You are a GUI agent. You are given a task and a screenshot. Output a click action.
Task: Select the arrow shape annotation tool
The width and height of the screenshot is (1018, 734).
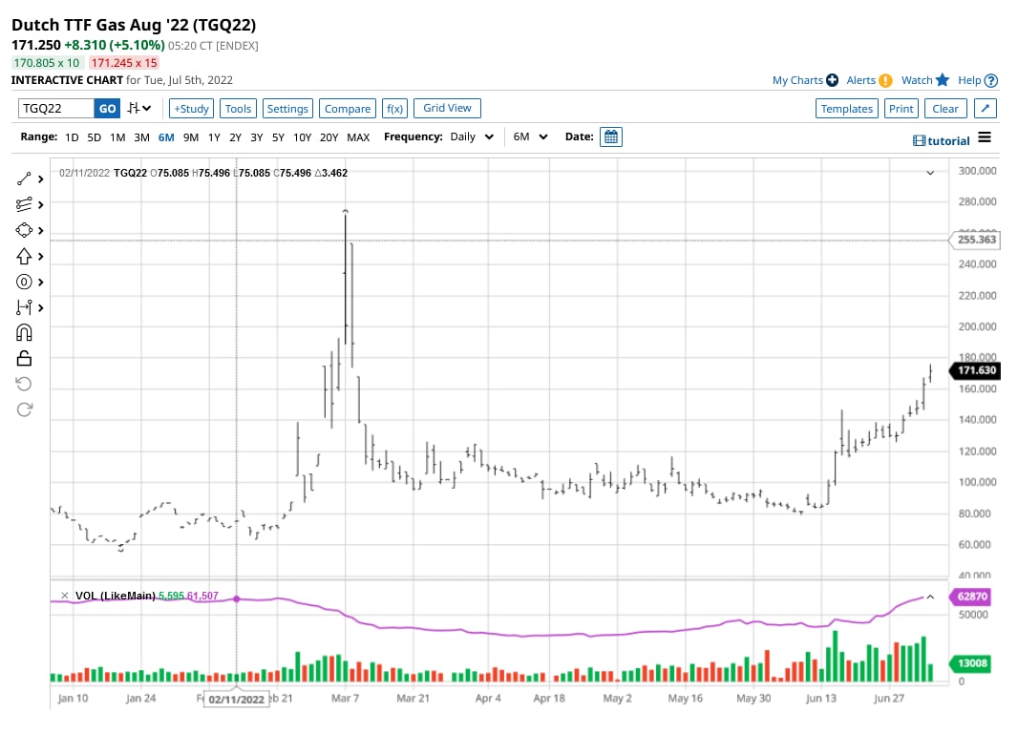click(x=24, y=256)
